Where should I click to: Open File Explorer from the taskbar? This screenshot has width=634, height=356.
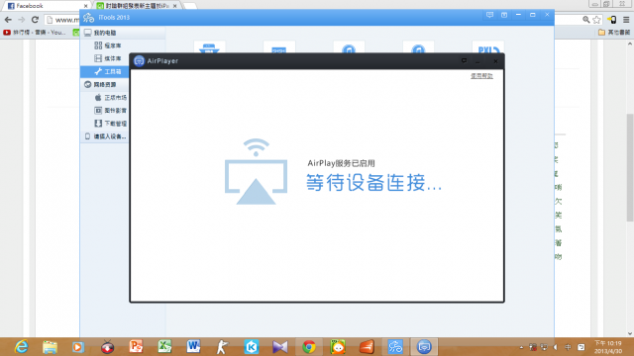click(x=50, y=347)
